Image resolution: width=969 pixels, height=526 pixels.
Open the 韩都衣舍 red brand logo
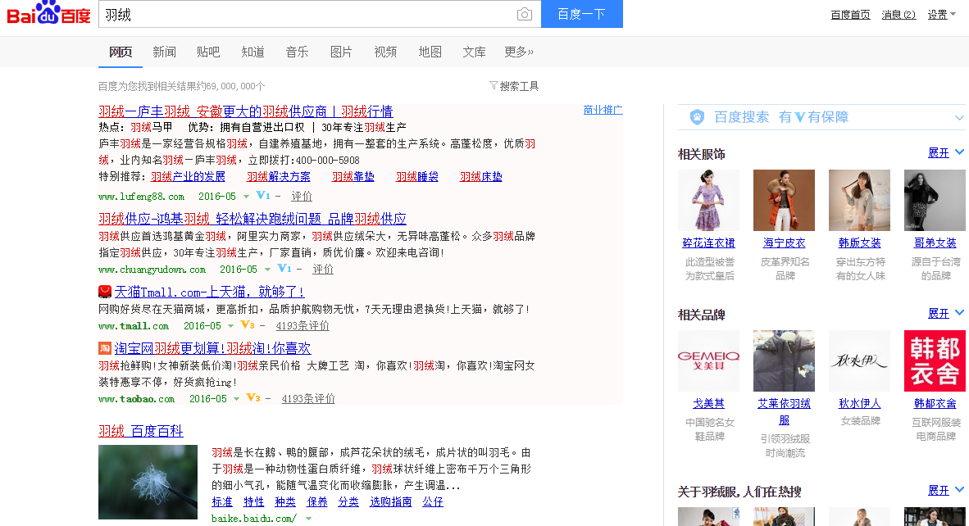[x=935, y=361]
